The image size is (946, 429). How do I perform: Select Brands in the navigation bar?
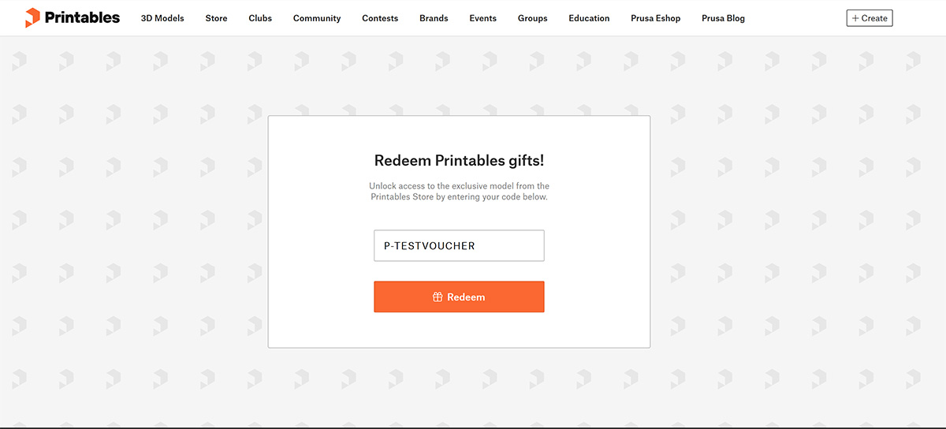pyautogui.click(x=434, y=18)
